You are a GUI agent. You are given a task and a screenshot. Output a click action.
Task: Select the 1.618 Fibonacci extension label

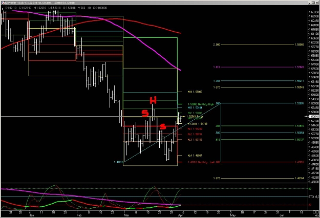coord(217,67)
